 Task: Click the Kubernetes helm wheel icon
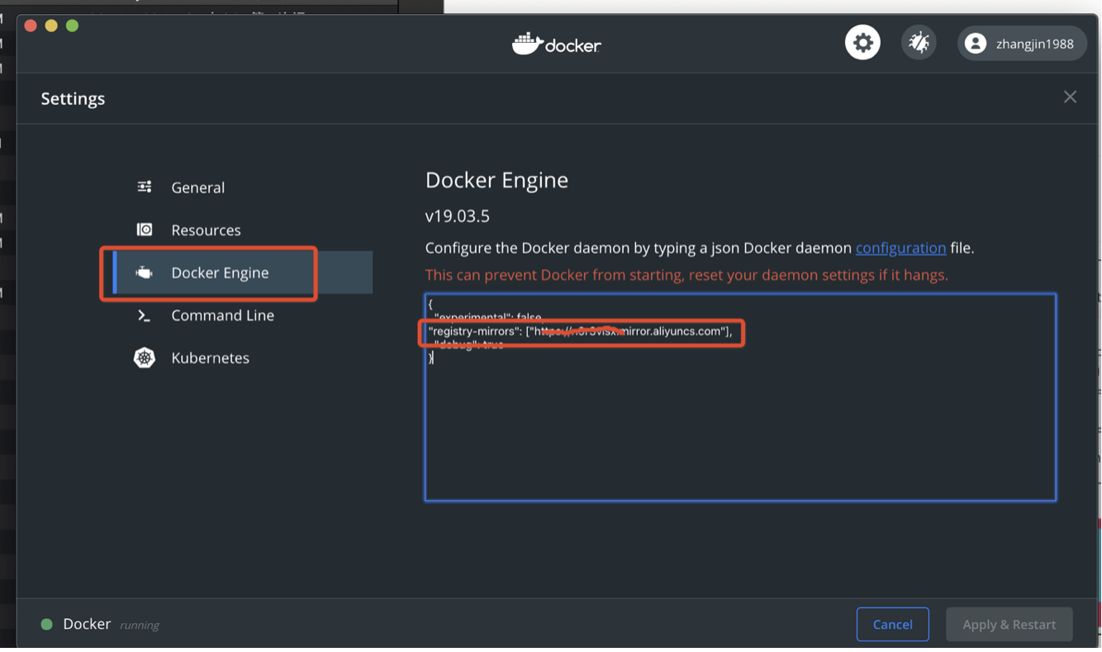click(145, 357)
